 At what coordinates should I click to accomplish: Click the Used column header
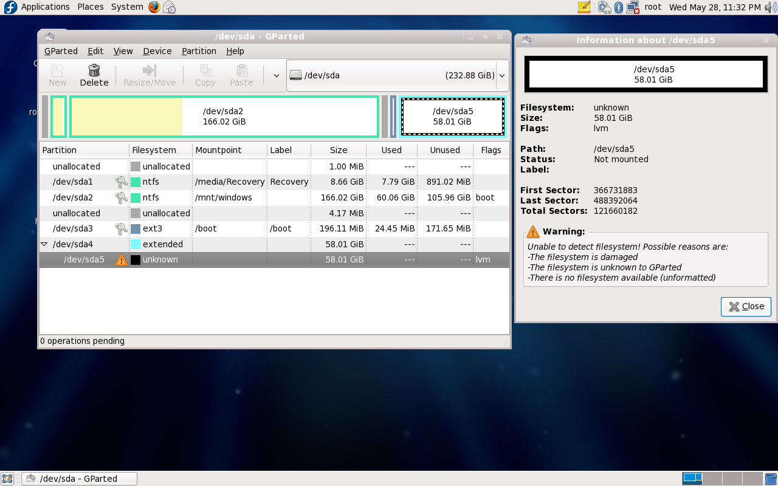tap(392, 150)
